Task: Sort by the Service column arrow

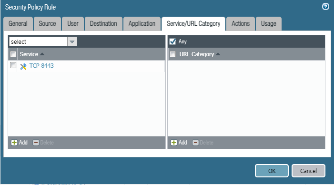Action: pos(42,54)
